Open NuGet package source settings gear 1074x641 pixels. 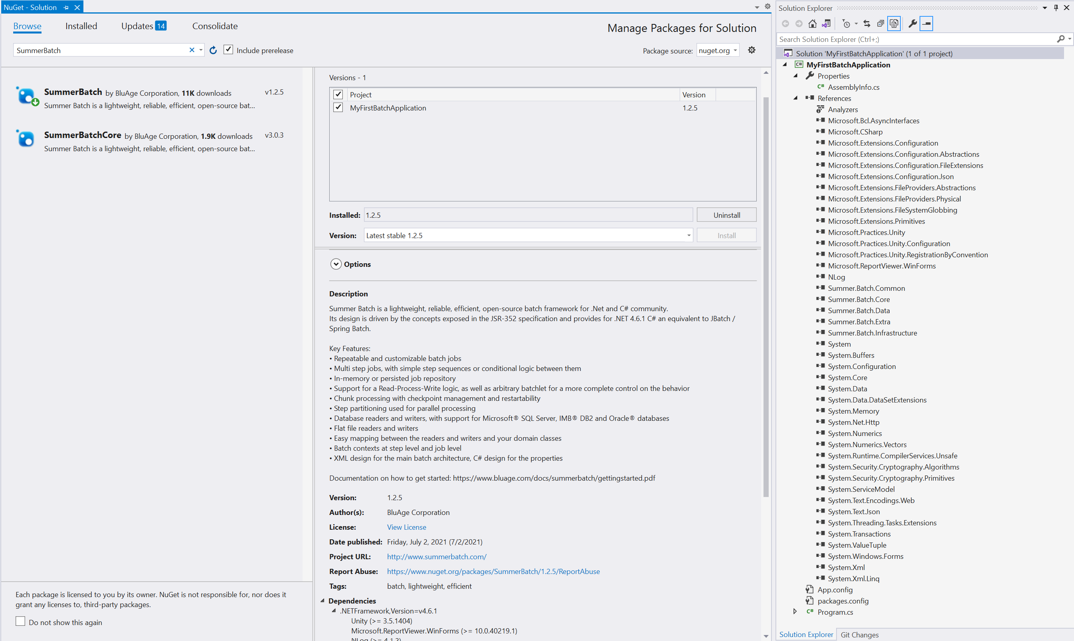tap(752, 50)
